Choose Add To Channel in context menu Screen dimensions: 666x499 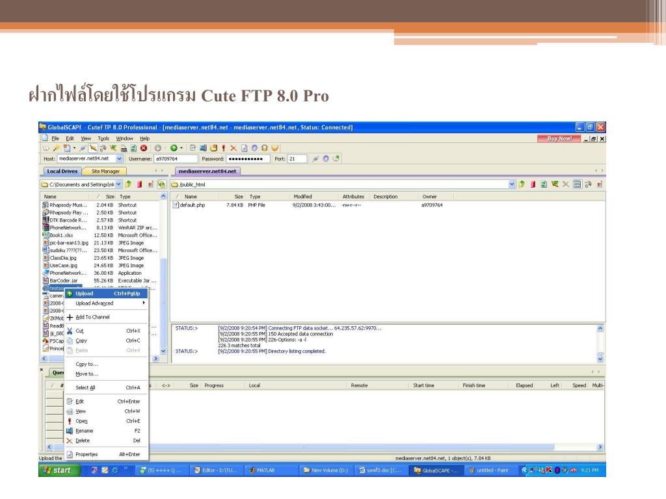point(106,317)
